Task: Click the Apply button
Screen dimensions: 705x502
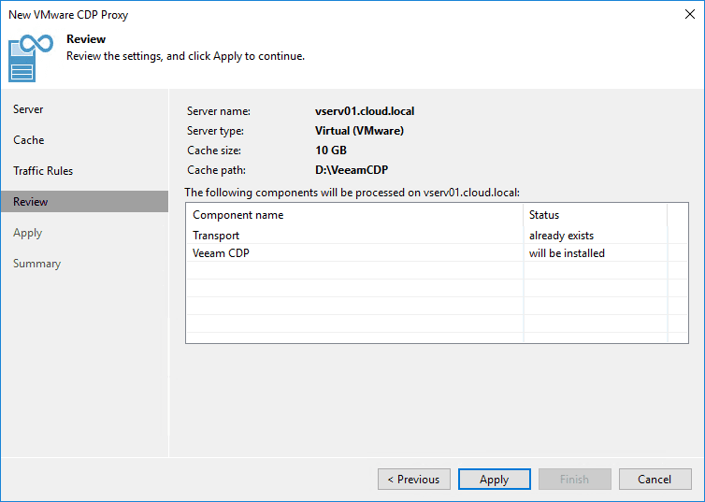Action: click(x=494, y=480)
